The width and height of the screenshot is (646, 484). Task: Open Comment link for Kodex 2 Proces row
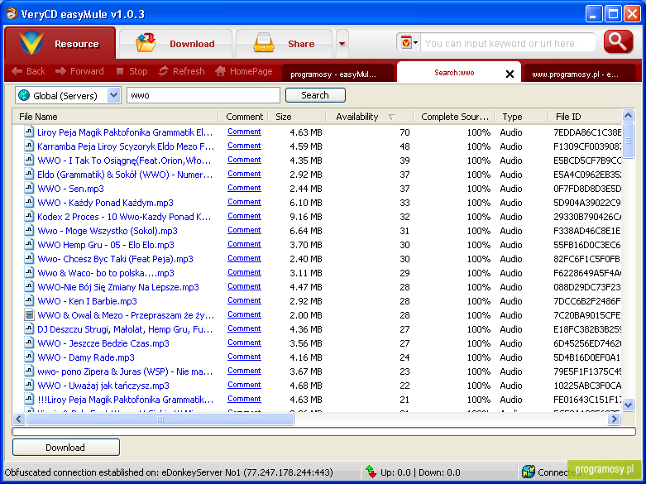click(244, 216)
